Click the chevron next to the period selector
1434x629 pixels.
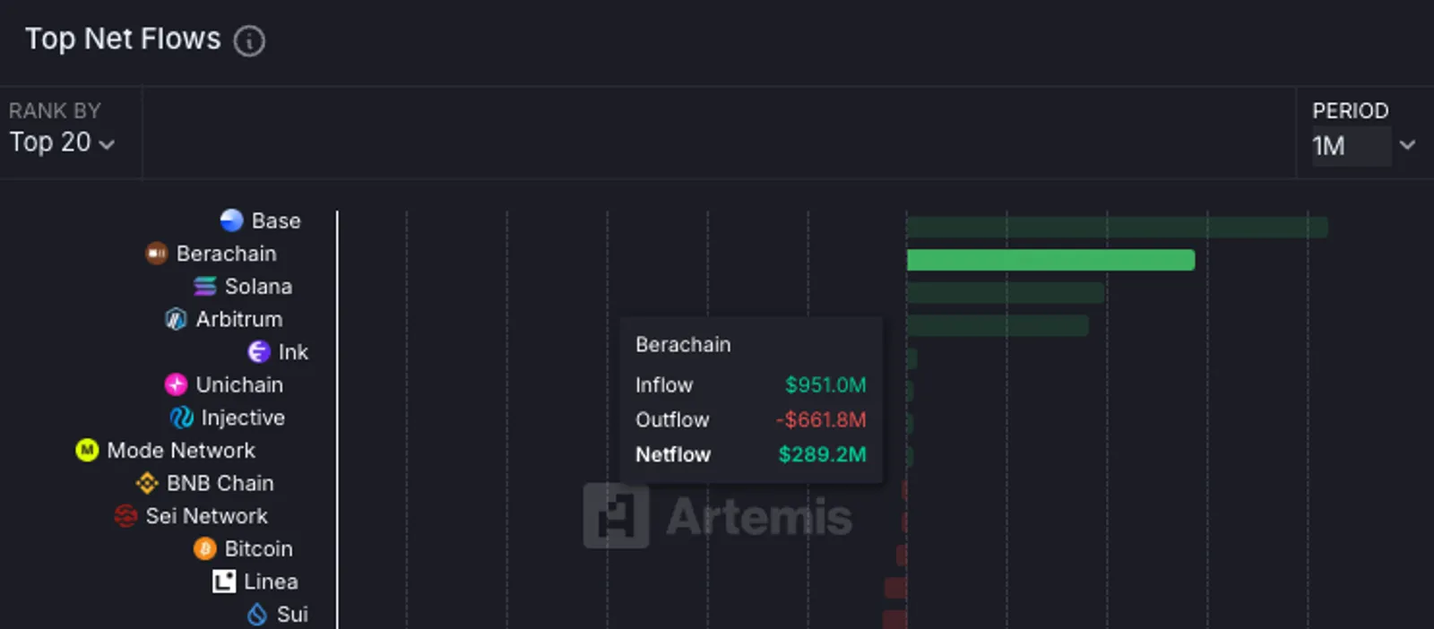(1408, 145)
